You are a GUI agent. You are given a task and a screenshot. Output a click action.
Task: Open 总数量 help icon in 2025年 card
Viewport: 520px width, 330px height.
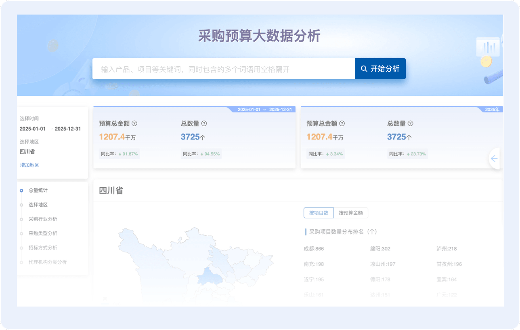(410, 124)
